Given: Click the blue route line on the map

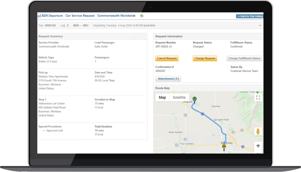Looking at the screenshot, I should [x=213, y=119].
